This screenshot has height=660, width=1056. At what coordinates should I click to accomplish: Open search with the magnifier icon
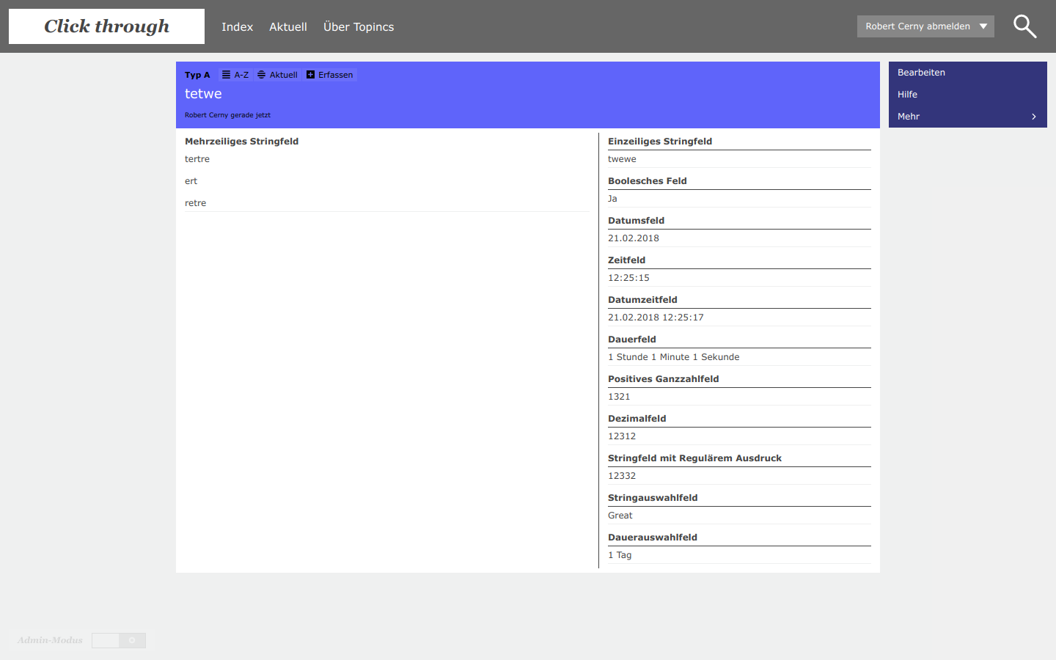point(1024,26)
